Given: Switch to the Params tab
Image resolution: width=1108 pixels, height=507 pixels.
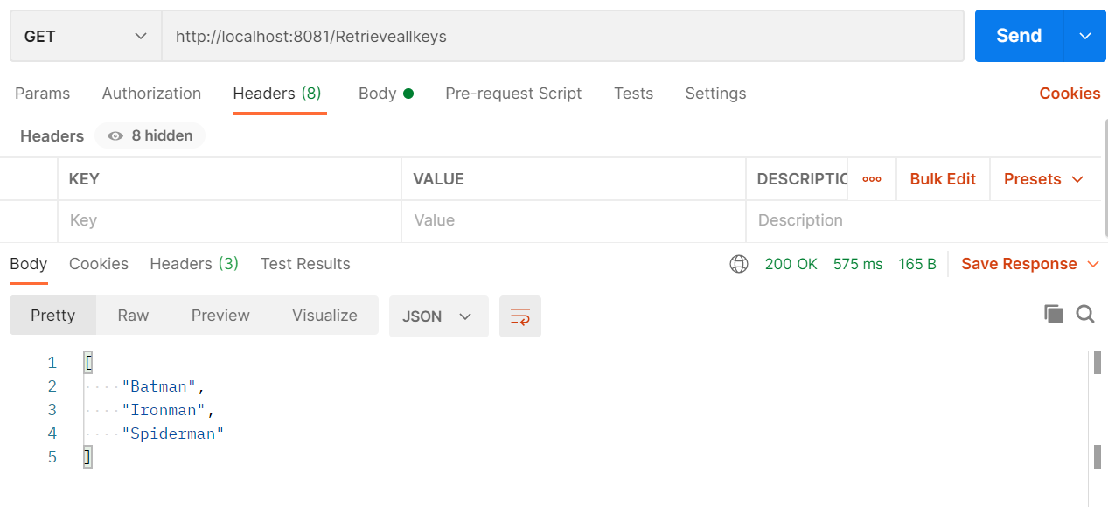Looking at the screenshot, I should 42,94.
